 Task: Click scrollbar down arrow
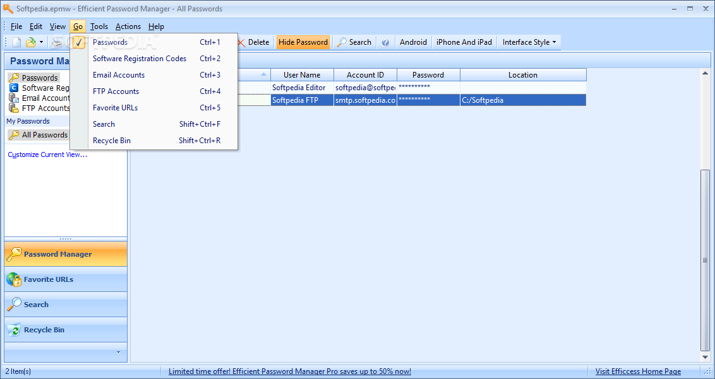coord(705,358)
